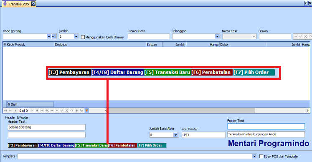Click footer field 'Terima kasih atas kunjungan Anda'
Screen dimensions: 312x162
click(x=266, y=134)
